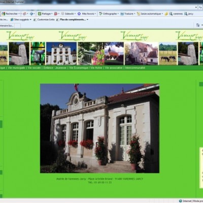Image resolution: width=203 pixels, height=203 pixels.
Task: Click the new tab button beside open tab
Action: point(18,26)
